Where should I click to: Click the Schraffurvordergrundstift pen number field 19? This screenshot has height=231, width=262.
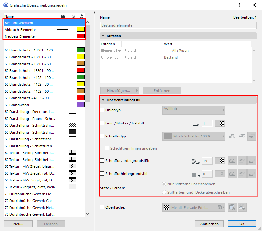click(207, 161)
